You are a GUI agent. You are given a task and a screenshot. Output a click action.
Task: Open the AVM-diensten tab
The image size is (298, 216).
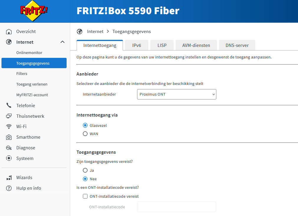(196, 45)
